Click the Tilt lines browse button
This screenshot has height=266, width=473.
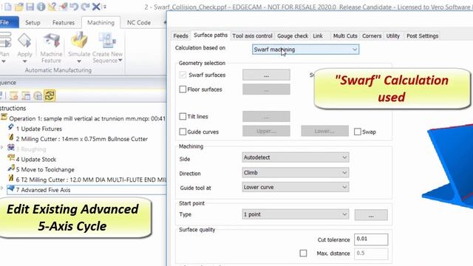pyautogui.click(x=266, y=116)
